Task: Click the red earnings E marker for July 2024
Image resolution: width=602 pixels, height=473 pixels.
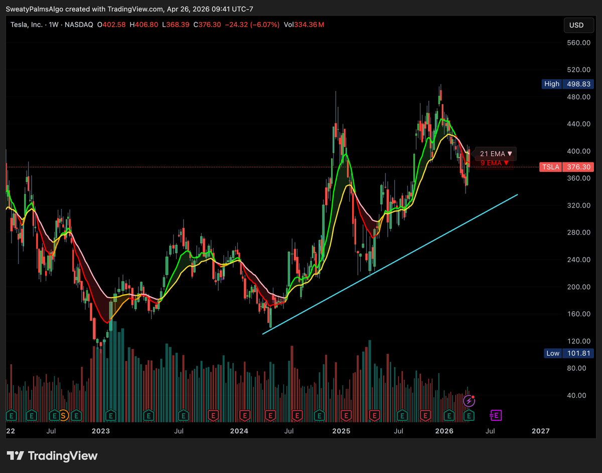Action: pyautogui.click(x=297, y=415)
